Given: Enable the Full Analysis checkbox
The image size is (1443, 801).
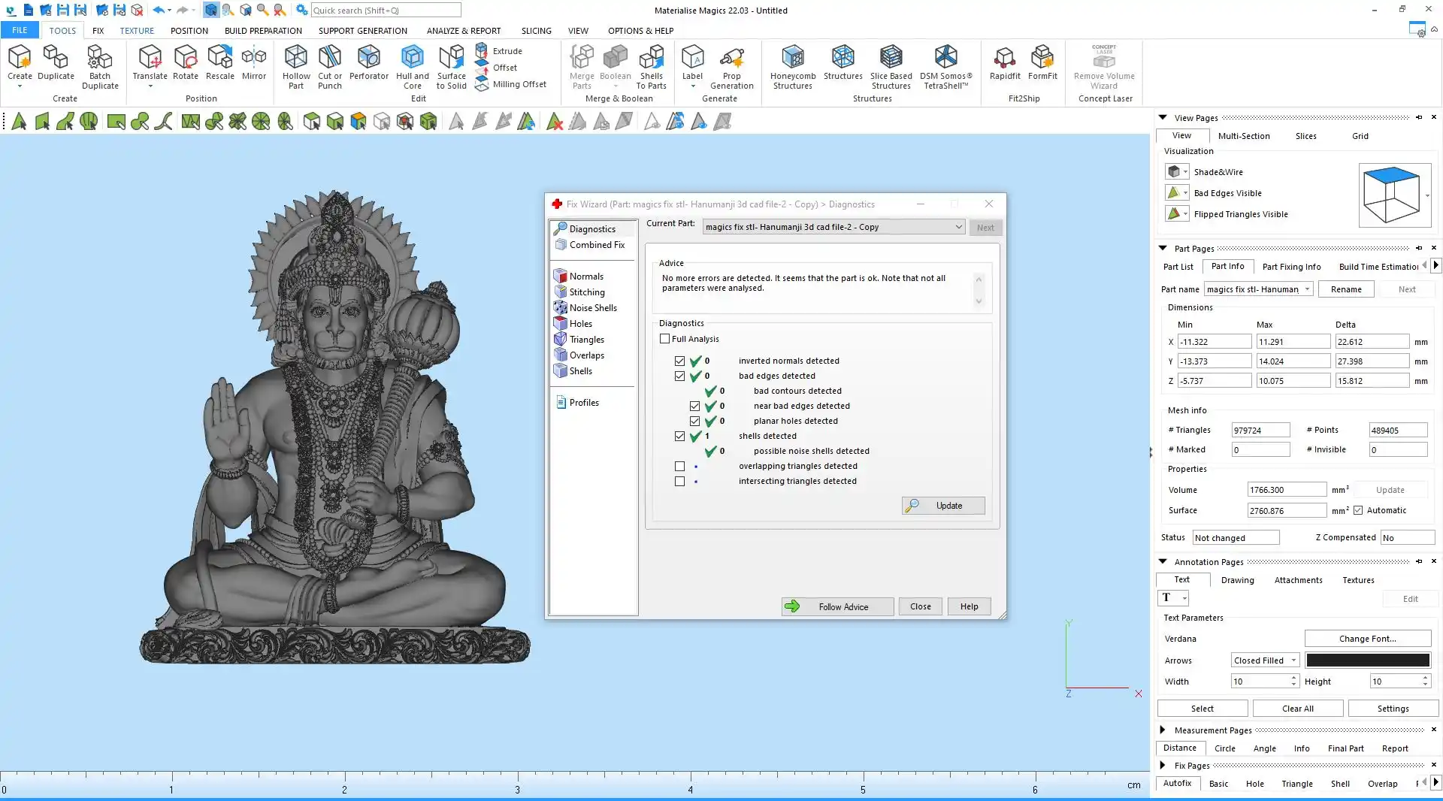Looking at the screenshot, I should point(664,339).
